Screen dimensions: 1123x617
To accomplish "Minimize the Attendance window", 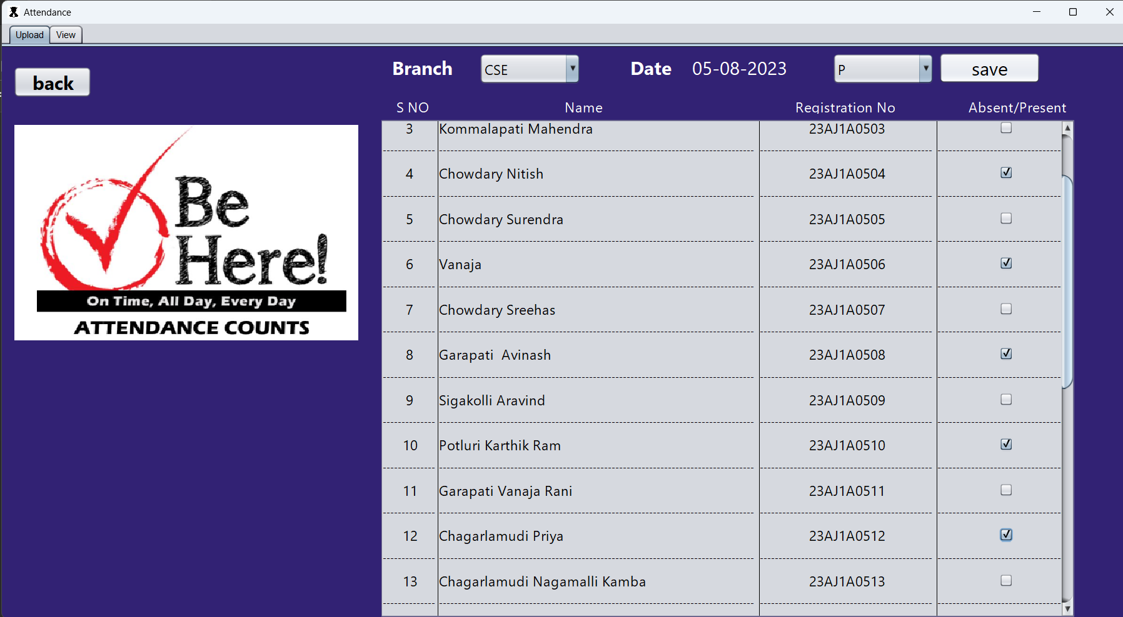I will coord(1037,12).
